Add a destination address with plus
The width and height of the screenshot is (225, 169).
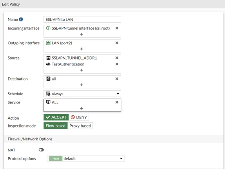click(x=82, y=85)
